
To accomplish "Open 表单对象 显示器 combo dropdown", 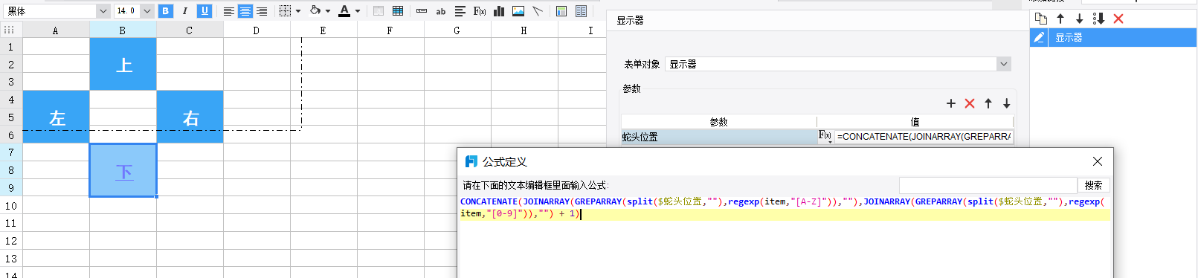I will pos(1004,64).
